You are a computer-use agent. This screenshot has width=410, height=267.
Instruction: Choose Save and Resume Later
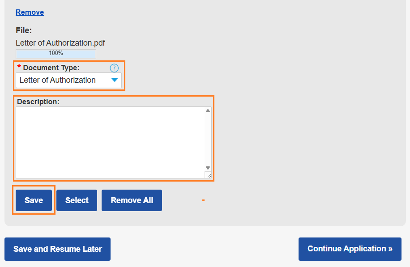coord(57,249)
